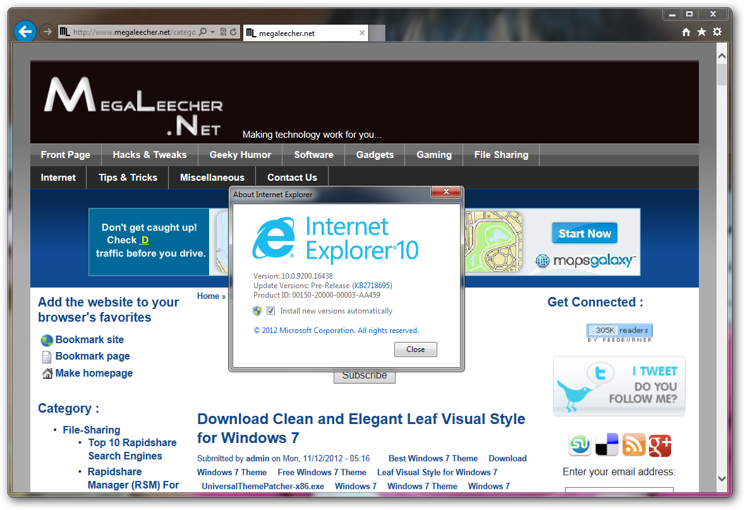
Task: Share via the StumbleUpon icon
Action: point(579,445)
